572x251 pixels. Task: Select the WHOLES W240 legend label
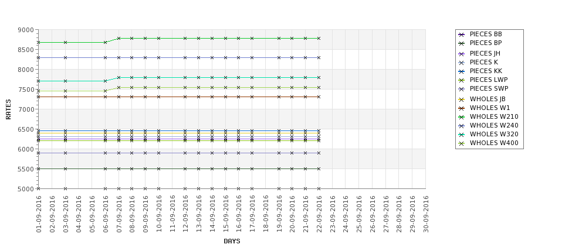(494, 125)
